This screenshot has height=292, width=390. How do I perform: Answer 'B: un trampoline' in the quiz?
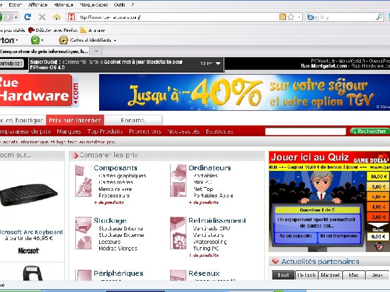[x=339, y=237]
